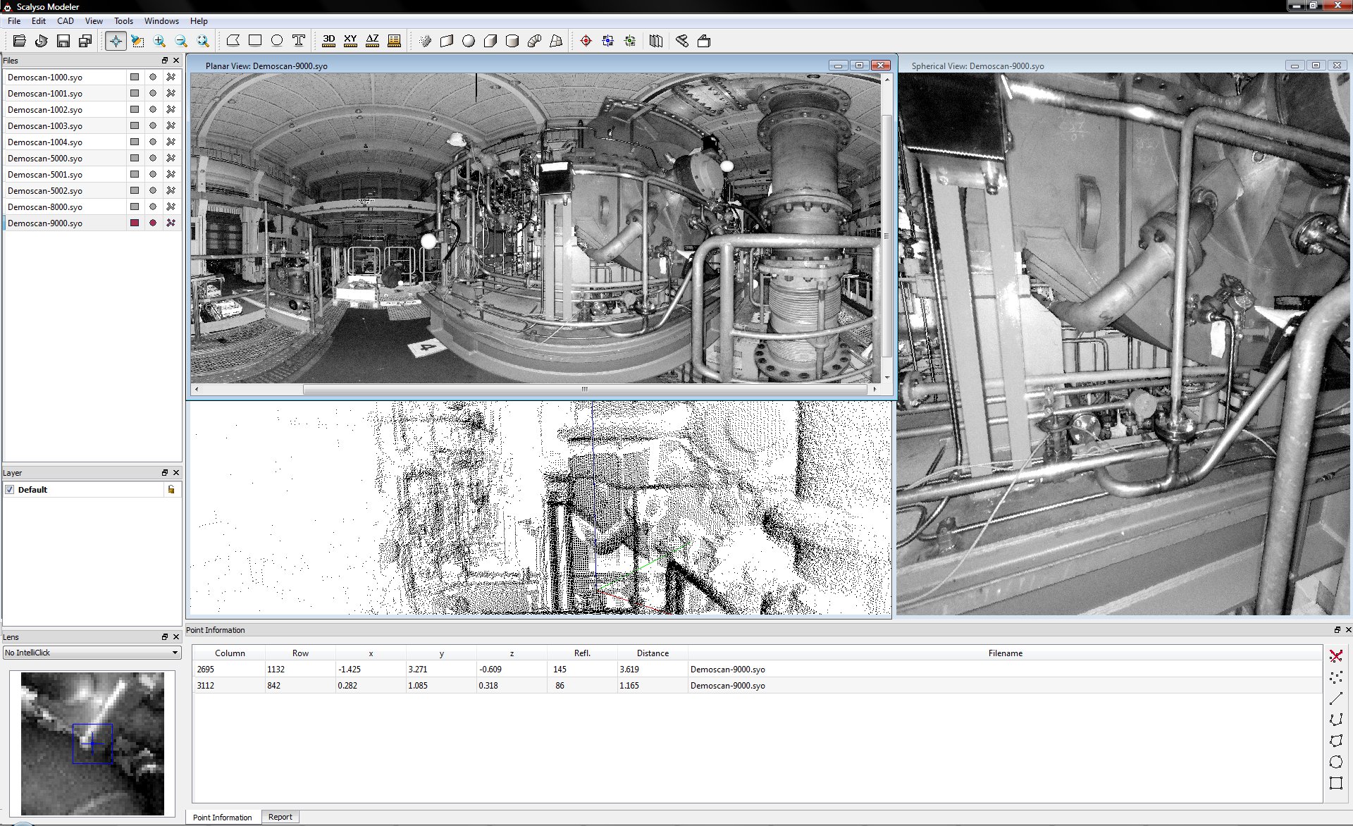
Task: Click the XY distance measurement icon
Action: coord(350,41)
